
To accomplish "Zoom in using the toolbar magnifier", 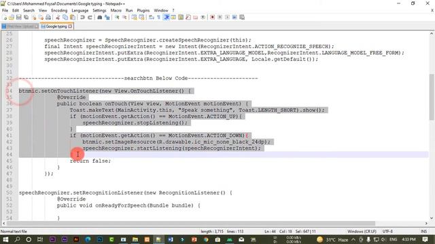I will (117, 17).
